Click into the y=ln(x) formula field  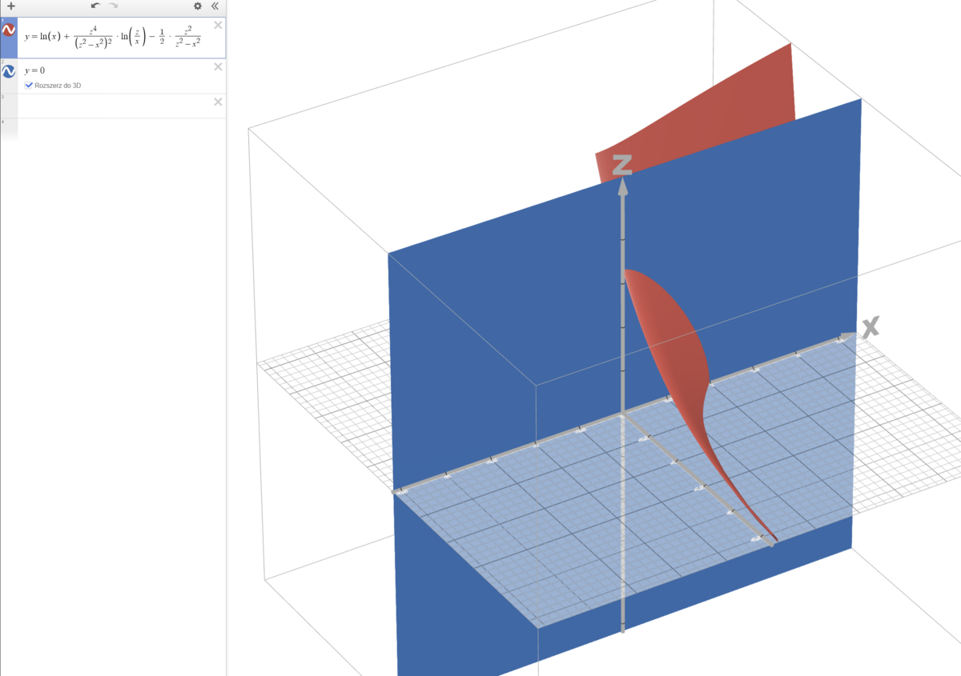point(112,38)
